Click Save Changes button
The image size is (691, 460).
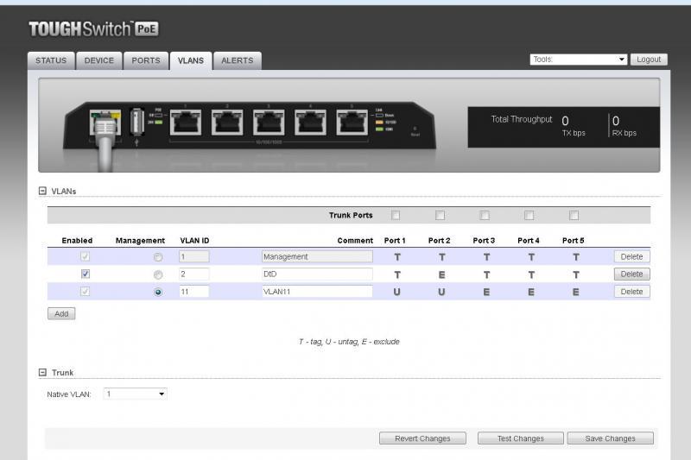(x=610, y=438)
